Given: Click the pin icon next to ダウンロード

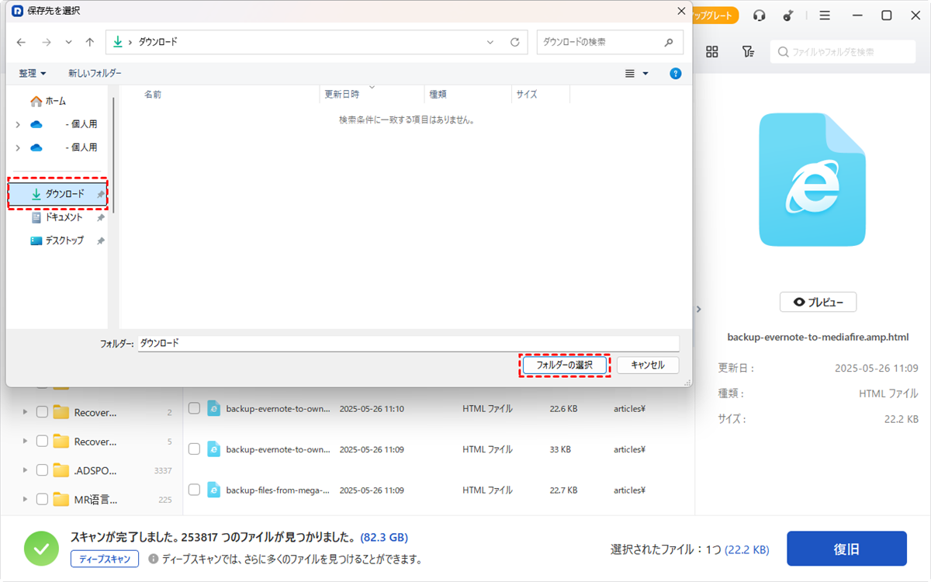Looking at the screenshot, I should (100, 194).
